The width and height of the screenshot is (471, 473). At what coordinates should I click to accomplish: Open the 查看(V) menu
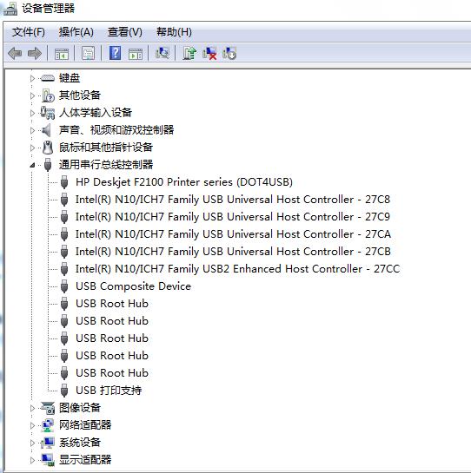[x=125, y=32]
